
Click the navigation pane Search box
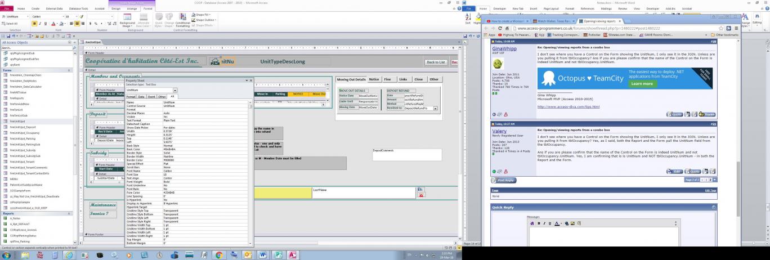[x=35, y=48]
